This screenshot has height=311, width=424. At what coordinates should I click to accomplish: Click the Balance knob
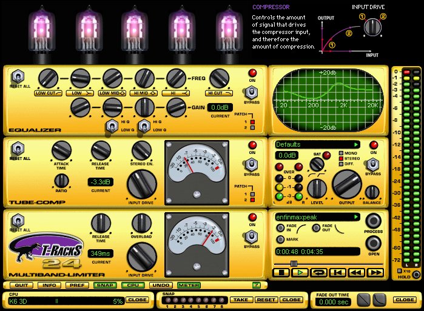[x=372, y=192]
